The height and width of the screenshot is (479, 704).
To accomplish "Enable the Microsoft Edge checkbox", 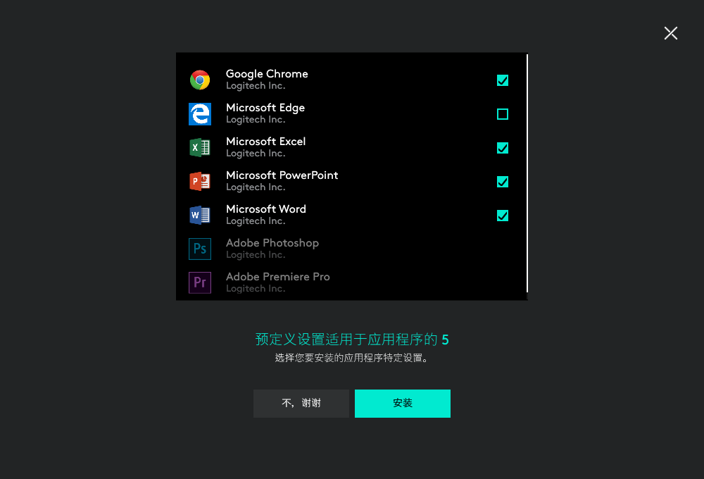I will point(503,114).
